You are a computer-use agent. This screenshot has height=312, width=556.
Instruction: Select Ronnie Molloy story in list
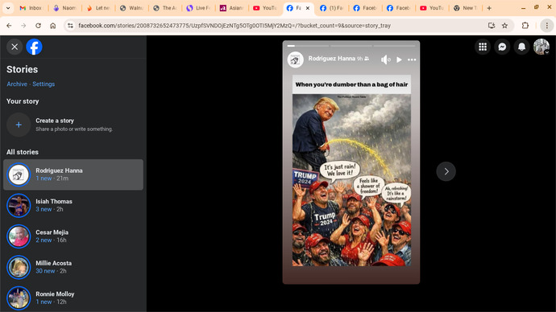pos(73,298)
